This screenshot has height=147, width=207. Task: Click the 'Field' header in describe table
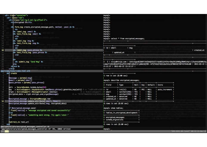109,85
